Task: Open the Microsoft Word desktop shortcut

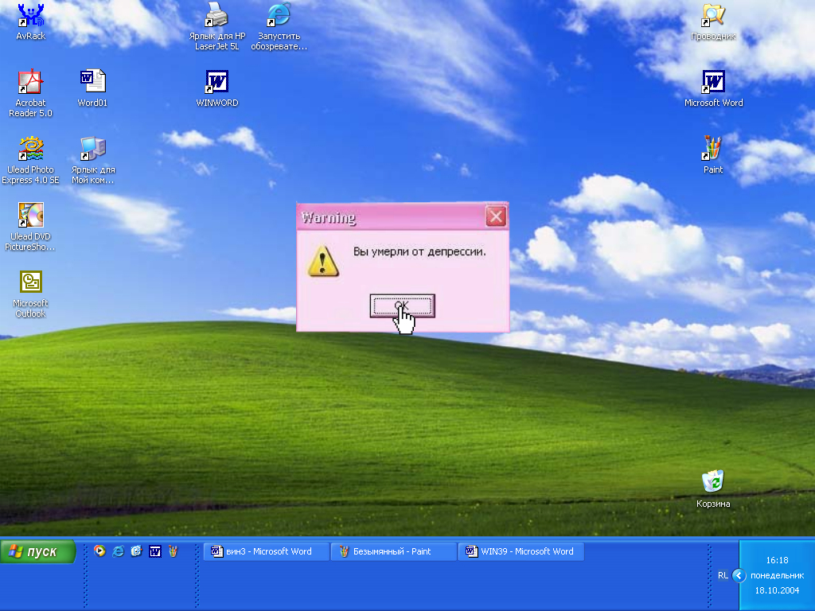Action: pos(713,88)
